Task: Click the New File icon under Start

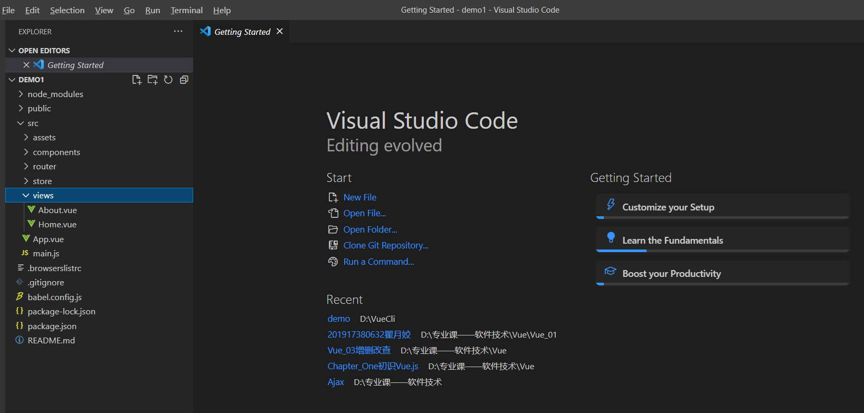Action: click(x=333, y=197)
